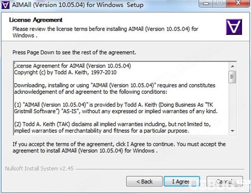Close the AIMAll Setup window
The height and width of the screenshot is (194, 251).
[238, 3]
